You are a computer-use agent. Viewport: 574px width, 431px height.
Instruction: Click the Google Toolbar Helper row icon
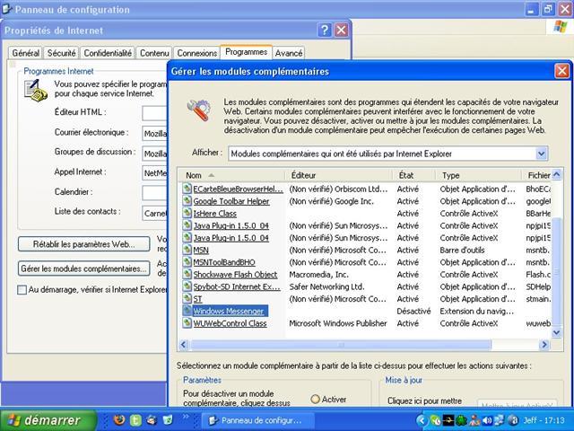187,201
